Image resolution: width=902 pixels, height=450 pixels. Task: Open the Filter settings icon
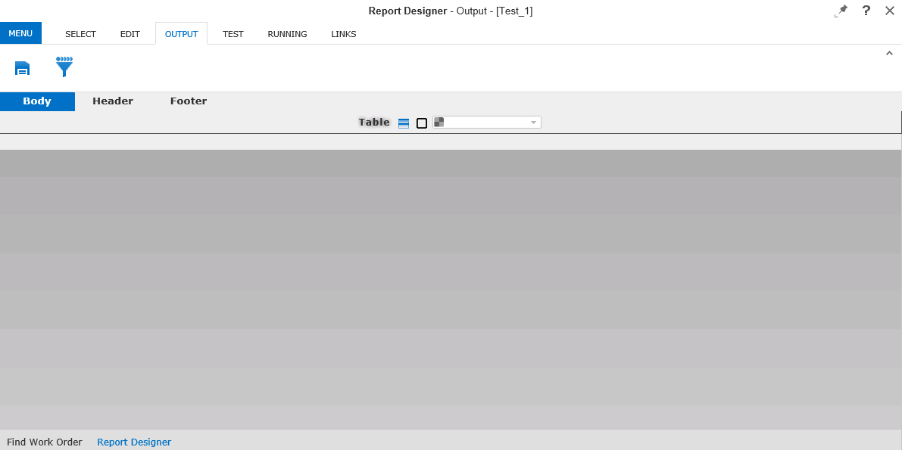pyautogui.click(x=64, y=67)
